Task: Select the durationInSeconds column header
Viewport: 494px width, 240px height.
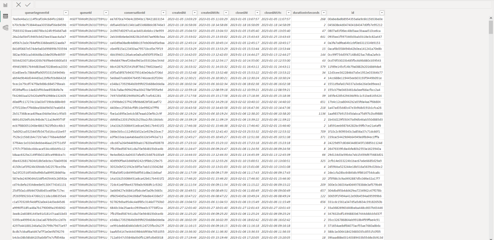Action: [306, 13]
